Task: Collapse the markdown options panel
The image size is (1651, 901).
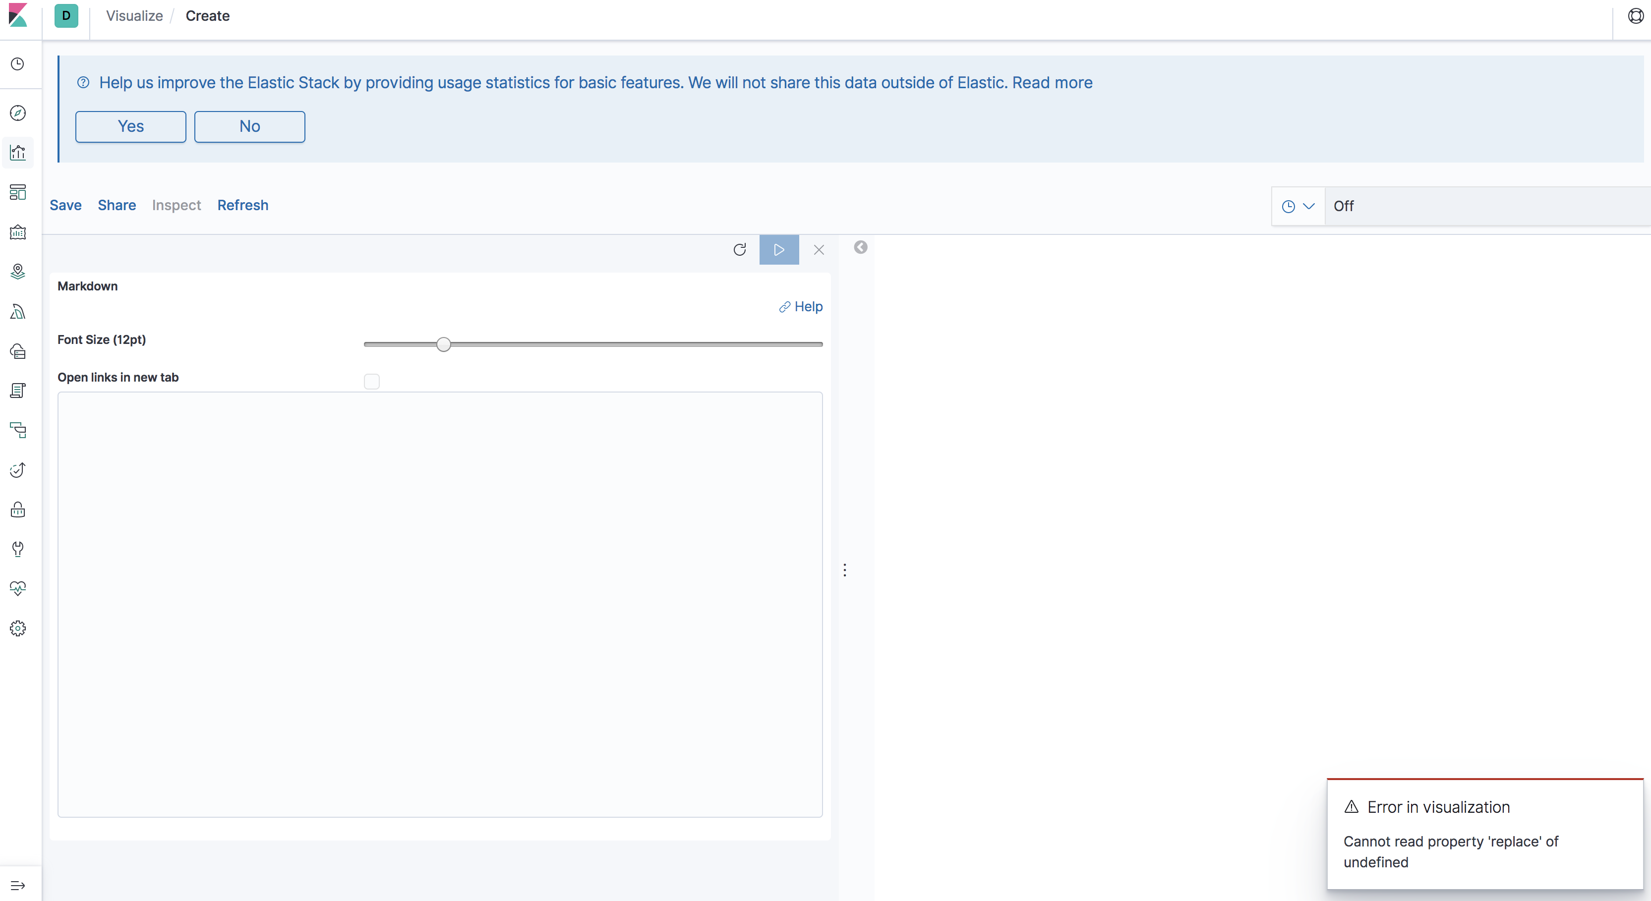Action: (860, 247)
